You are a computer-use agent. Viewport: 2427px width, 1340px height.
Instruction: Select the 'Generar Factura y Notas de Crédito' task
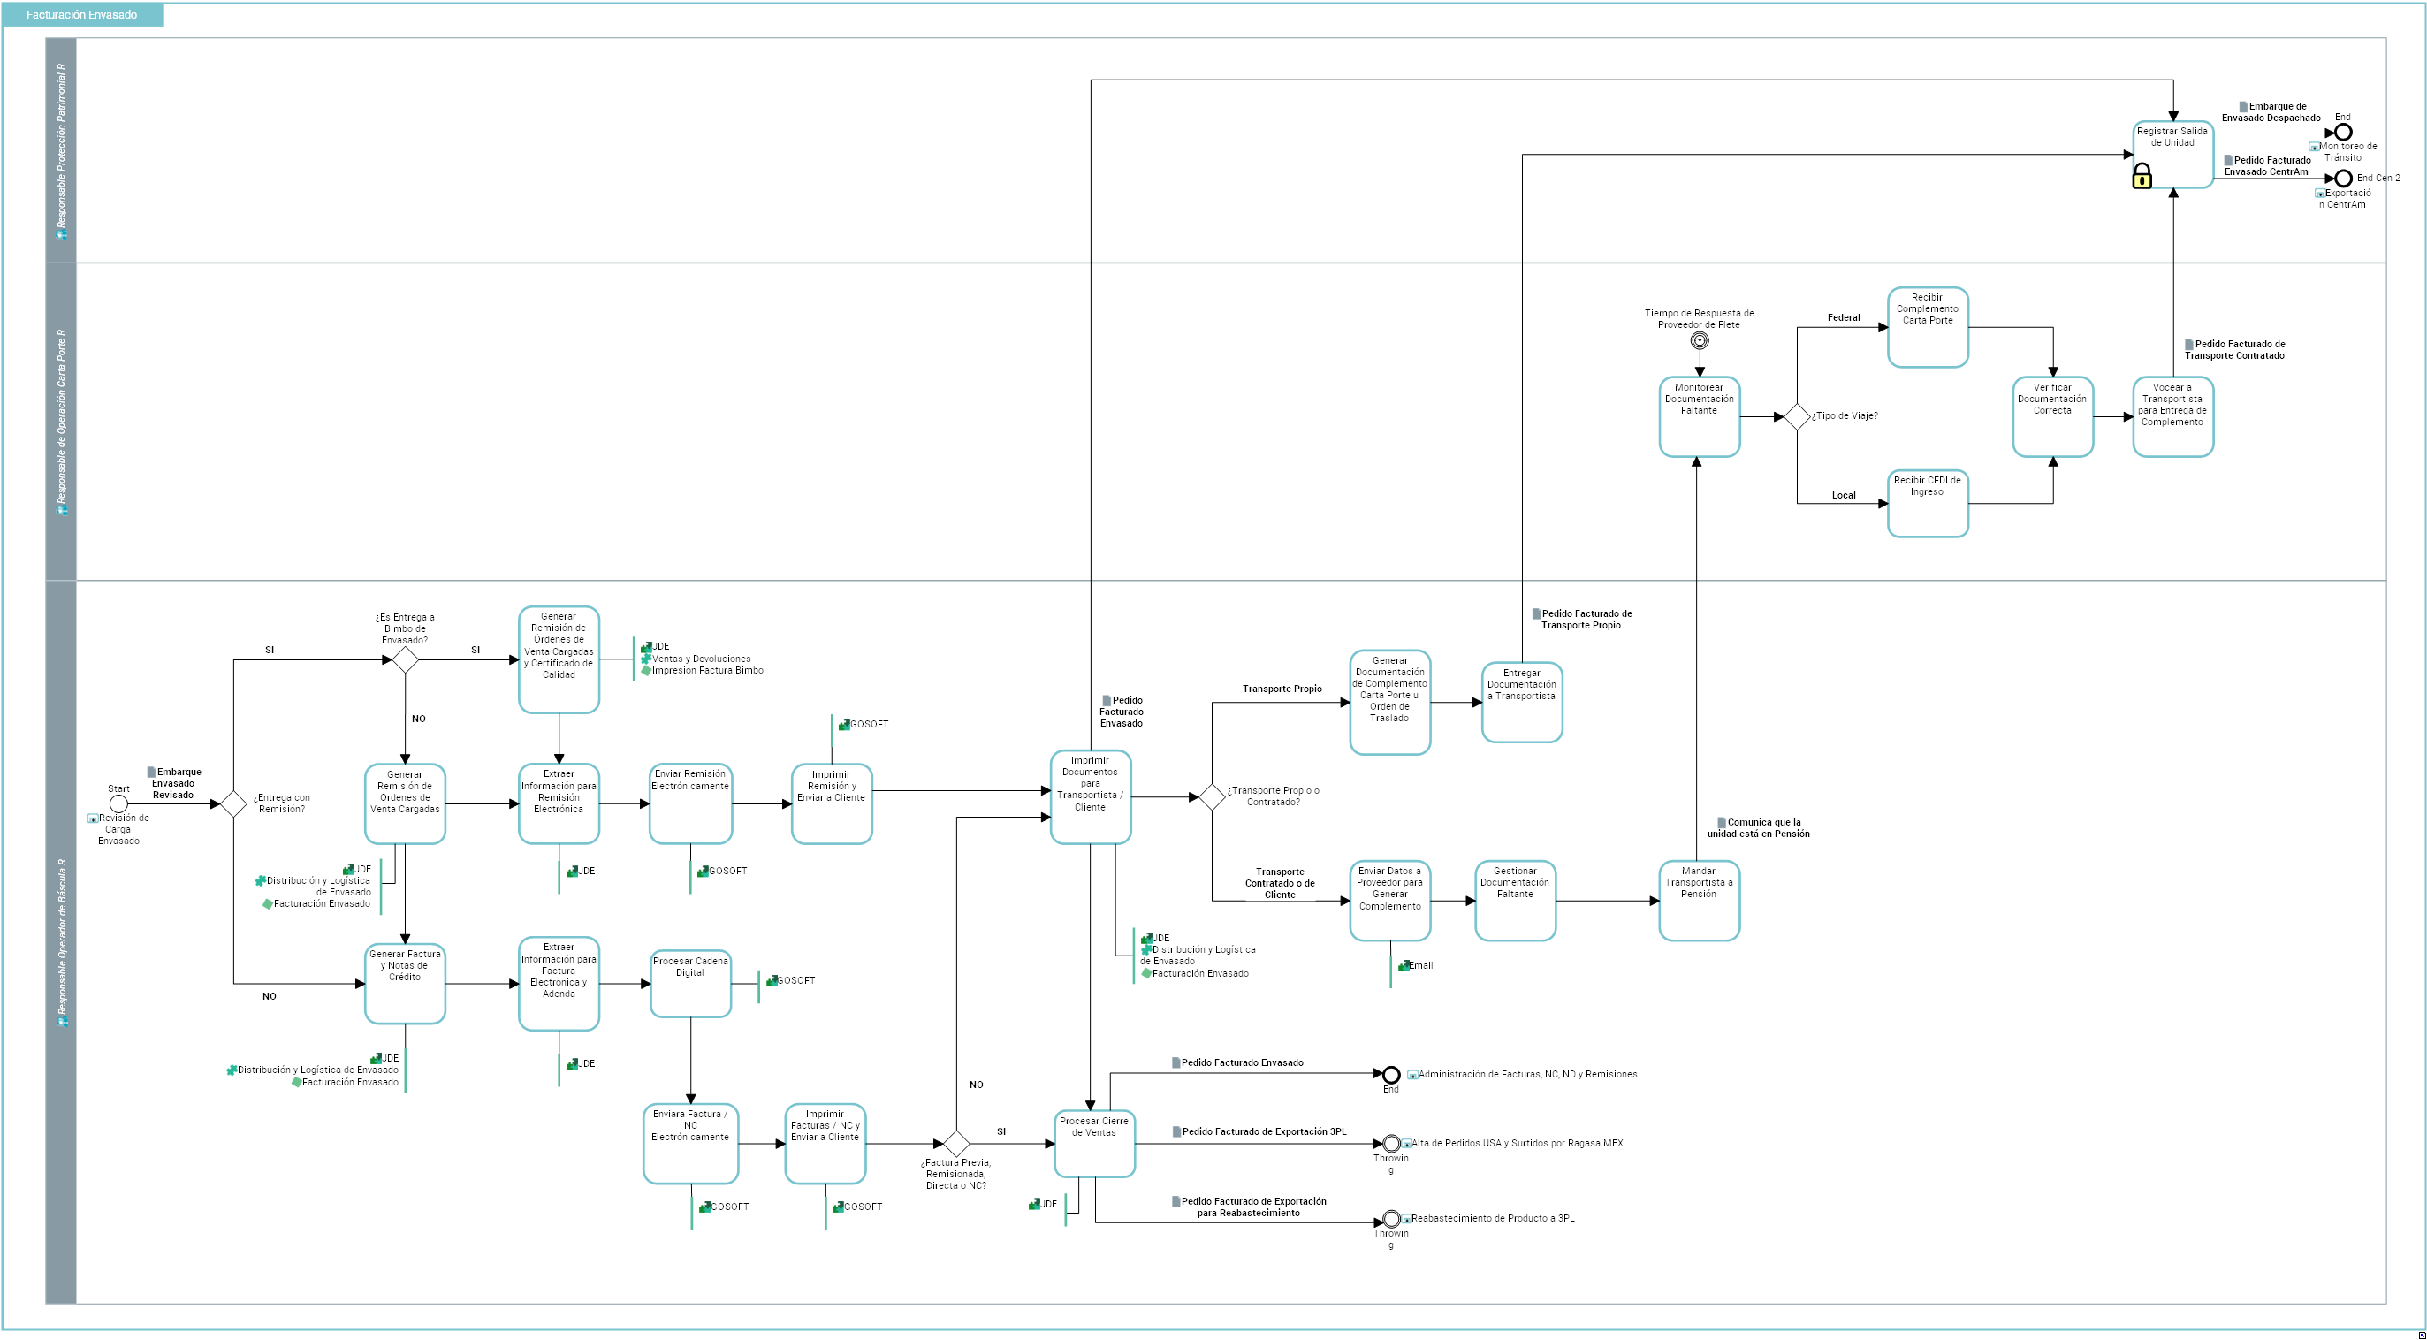pos(405,984)
